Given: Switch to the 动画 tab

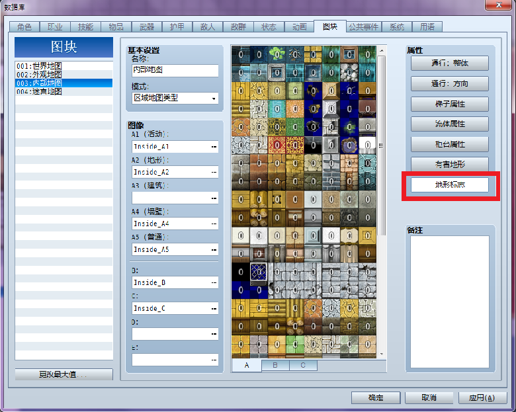Looking at the screenshot, I should pos(300,26).
